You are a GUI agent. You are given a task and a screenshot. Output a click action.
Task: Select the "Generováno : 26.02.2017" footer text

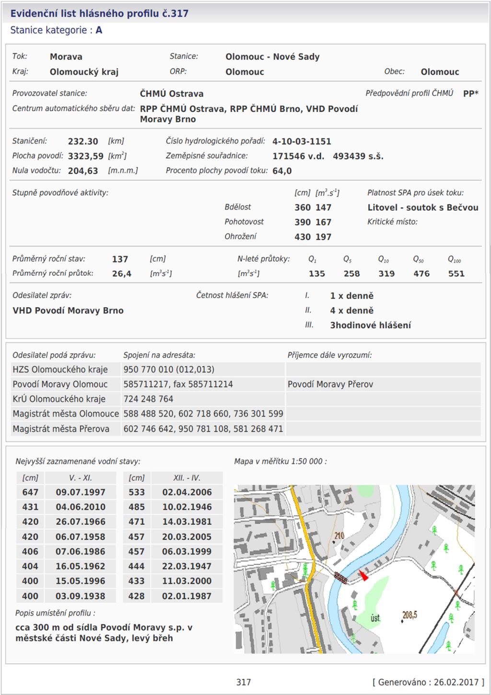pos(428,682)
